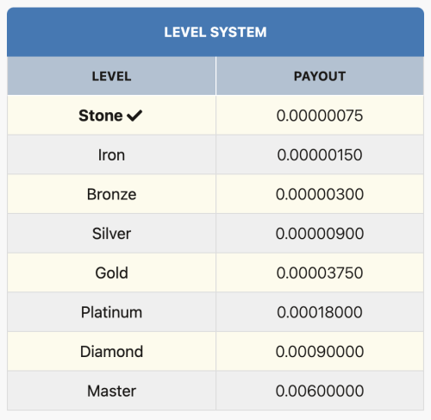Click the Platinum level cell
The height and width of the screenshot is (420, 431).
pyautogui.click(x=111, y=312)
